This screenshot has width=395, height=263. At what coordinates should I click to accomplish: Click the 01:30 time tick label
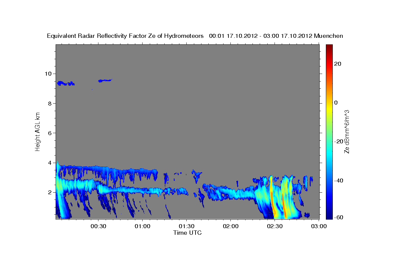click(186, 227)
